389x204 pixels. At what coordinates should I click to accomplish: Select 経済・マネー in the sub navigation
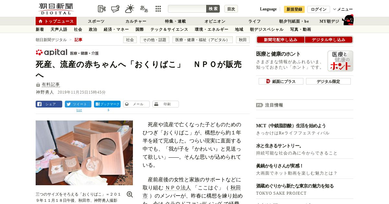point(116,29)
